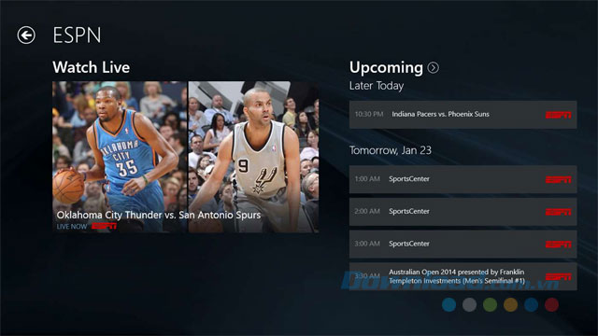598x336 pixels.
Task: Click the ESPN logo under Live Now
Action: (x=104, y=226)
